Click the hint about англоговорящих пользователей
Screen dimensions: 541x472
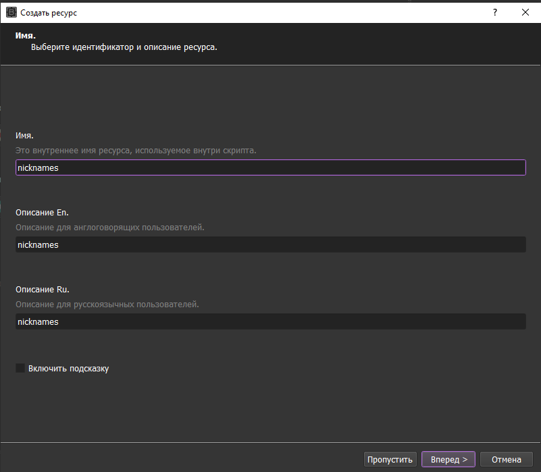(109, 227)
